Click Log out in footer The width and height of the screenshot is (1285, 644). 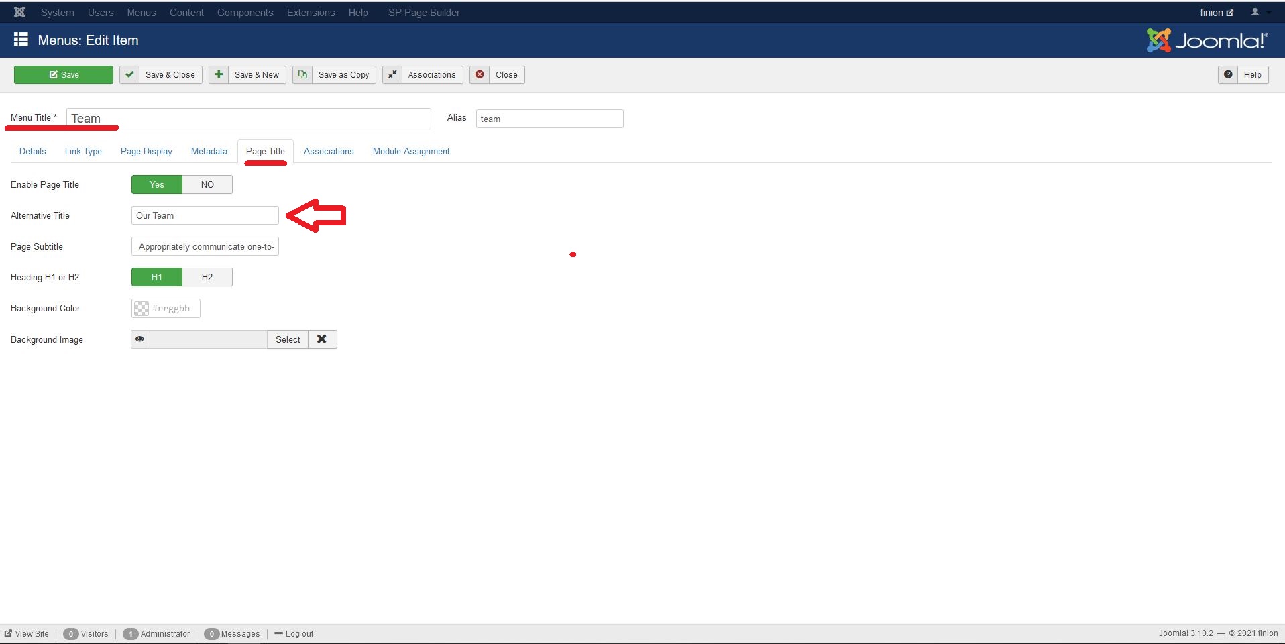coord(294,633)
